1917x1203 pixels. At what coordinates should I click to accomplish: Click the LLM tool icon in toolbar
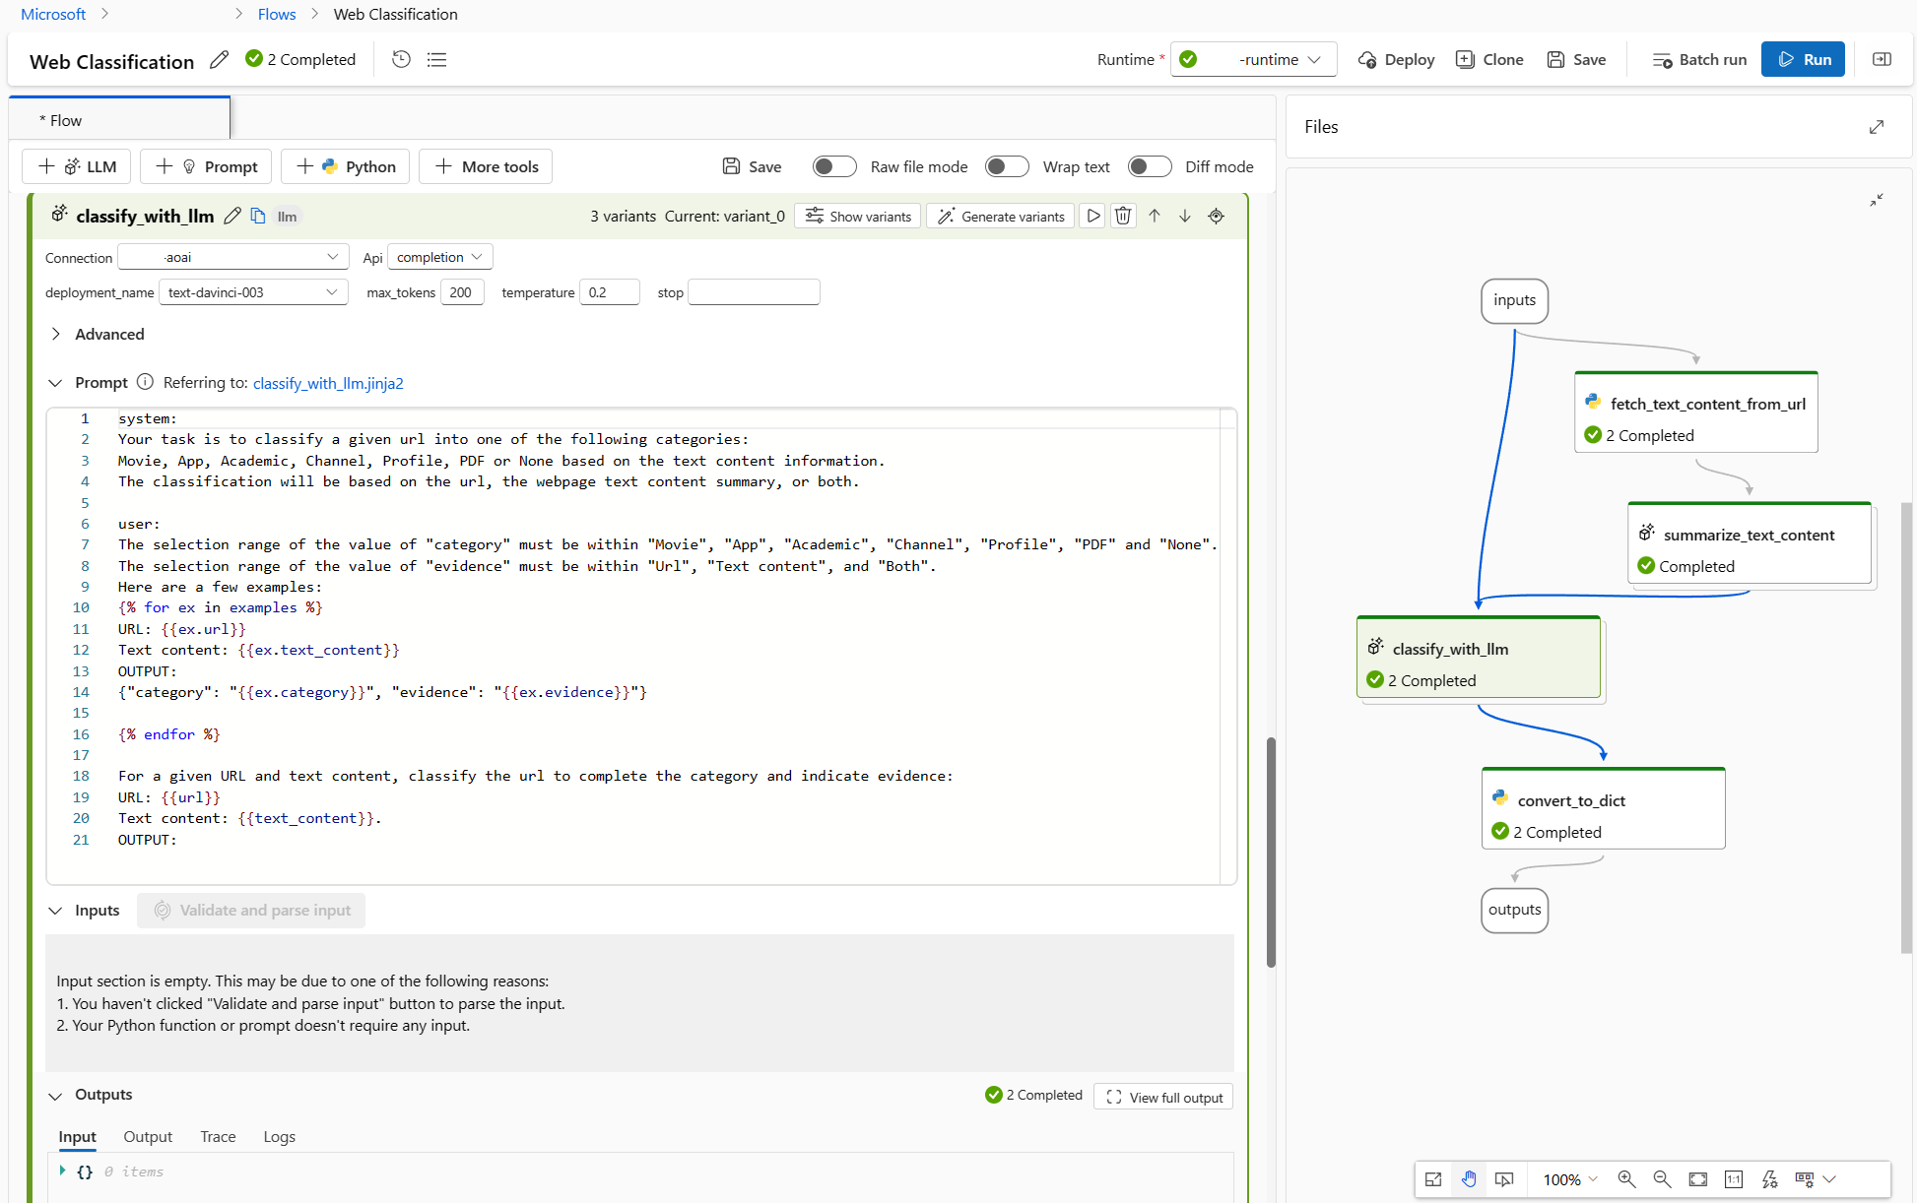point(78,166)
